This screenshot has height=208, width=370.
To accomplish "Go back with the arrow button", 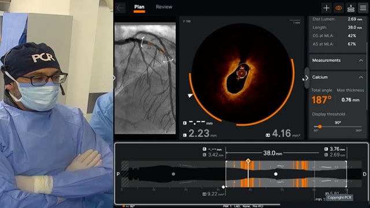I will (120, 8).
